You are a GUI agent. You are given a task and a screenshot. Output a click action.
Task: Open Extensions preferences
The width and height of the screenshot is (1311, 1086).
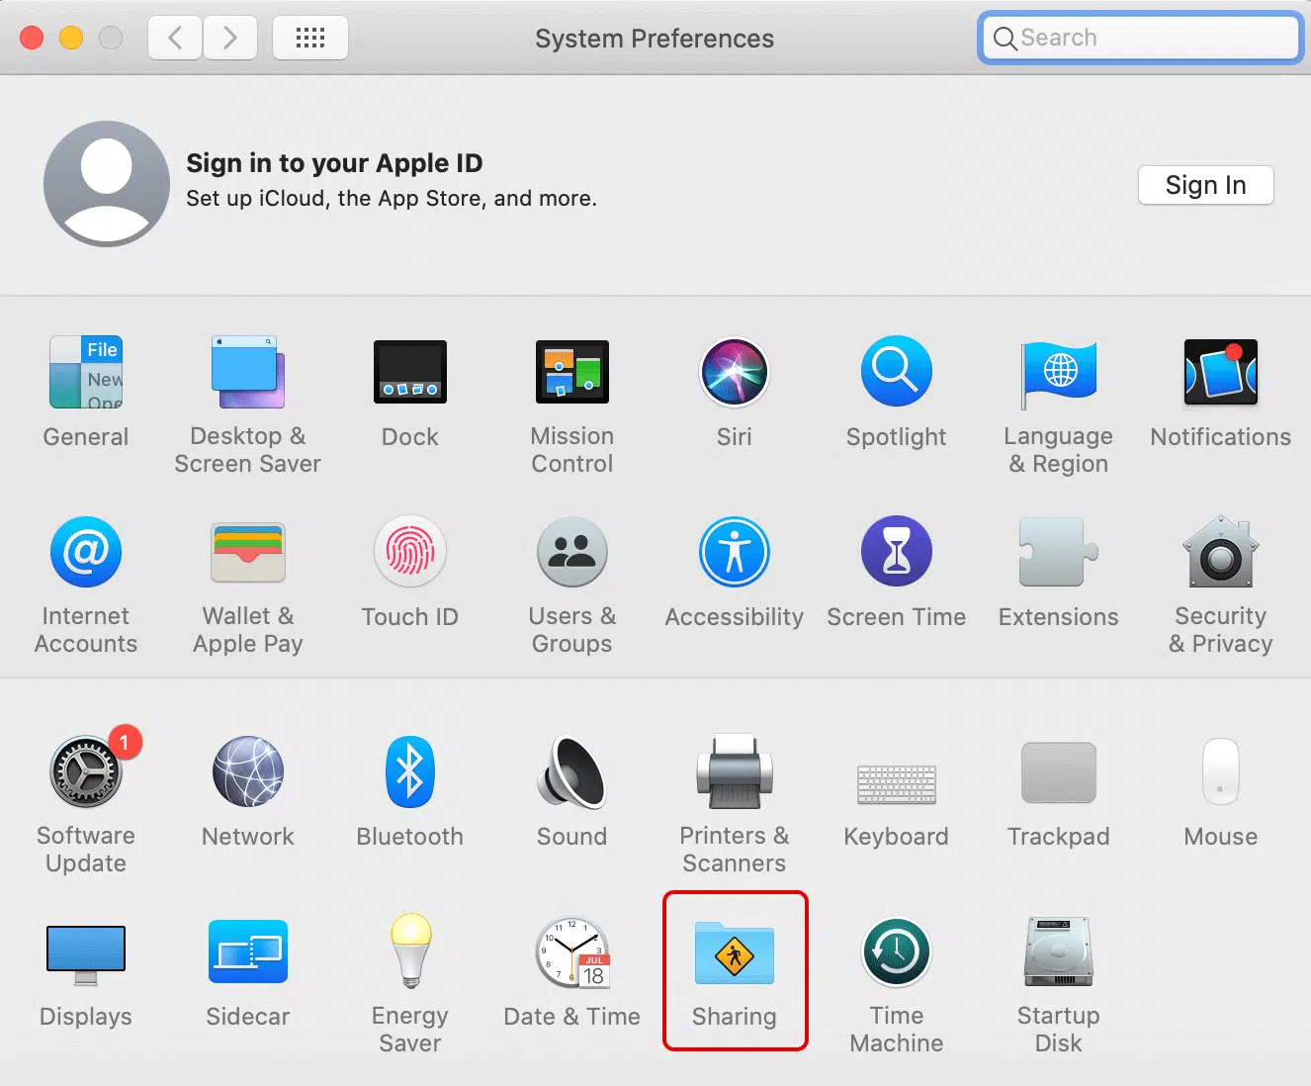click(1059, 552)
